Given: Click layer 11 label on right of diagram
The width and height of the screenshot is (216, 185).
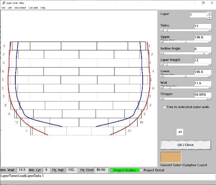Looking at the screenshot, I should click(130, 131).
